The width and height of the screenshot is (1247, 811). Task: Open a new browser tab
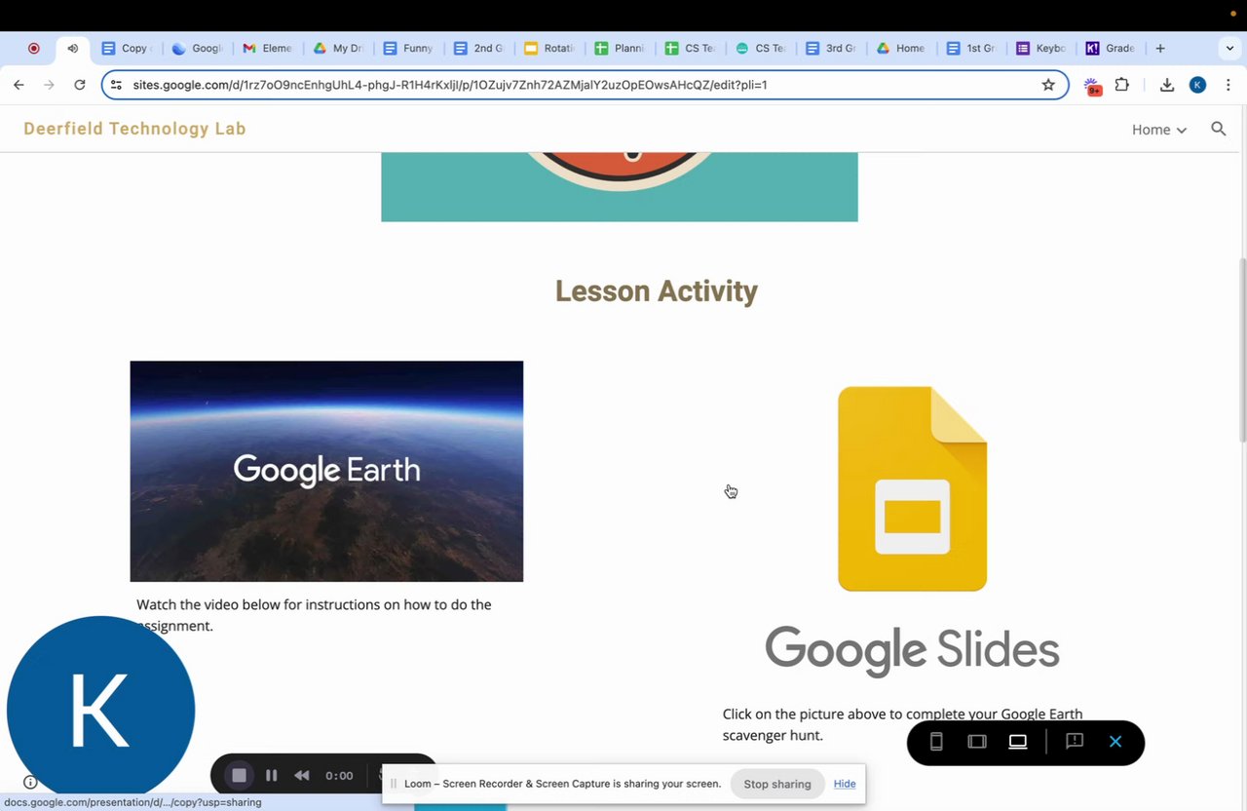1160,48
